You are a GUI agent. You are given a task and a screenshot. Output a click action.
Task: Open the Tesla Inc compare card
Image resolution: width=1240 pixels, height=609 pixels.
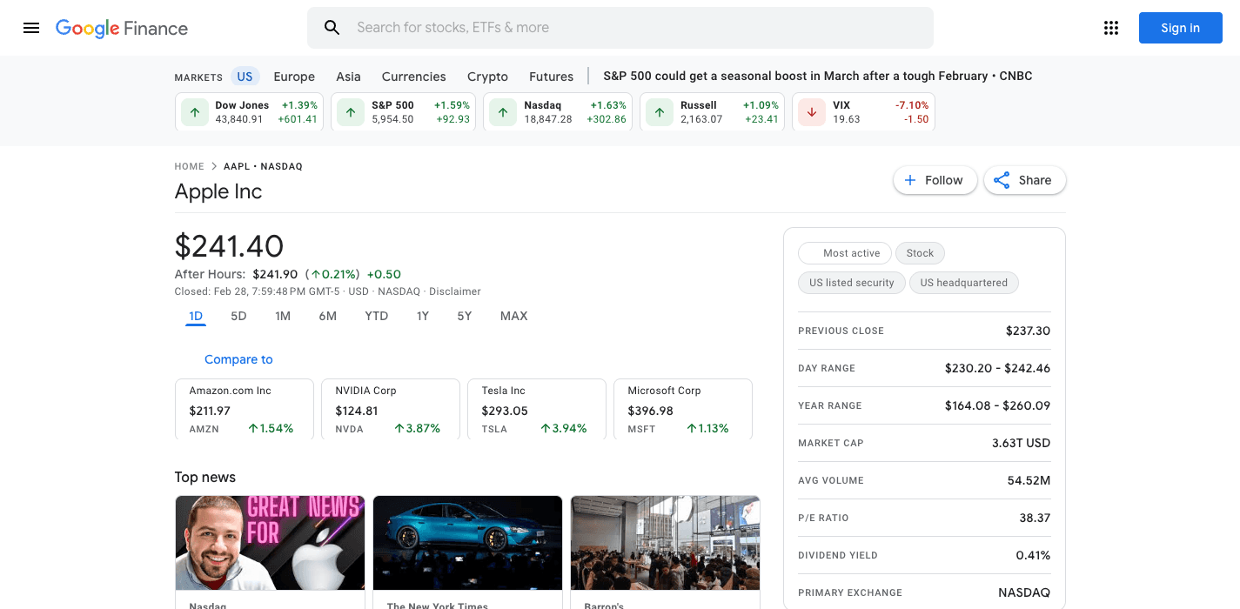pyautogui.click(x=537, y=409)
